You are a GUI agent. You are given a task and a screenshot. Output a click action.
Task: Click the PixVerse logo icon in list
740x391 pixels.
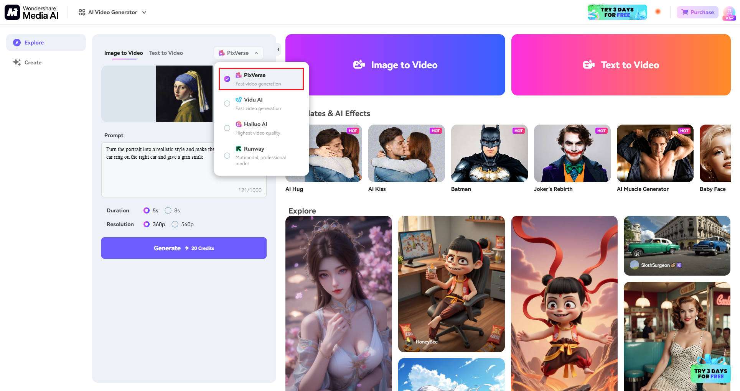tap(239, 75)
